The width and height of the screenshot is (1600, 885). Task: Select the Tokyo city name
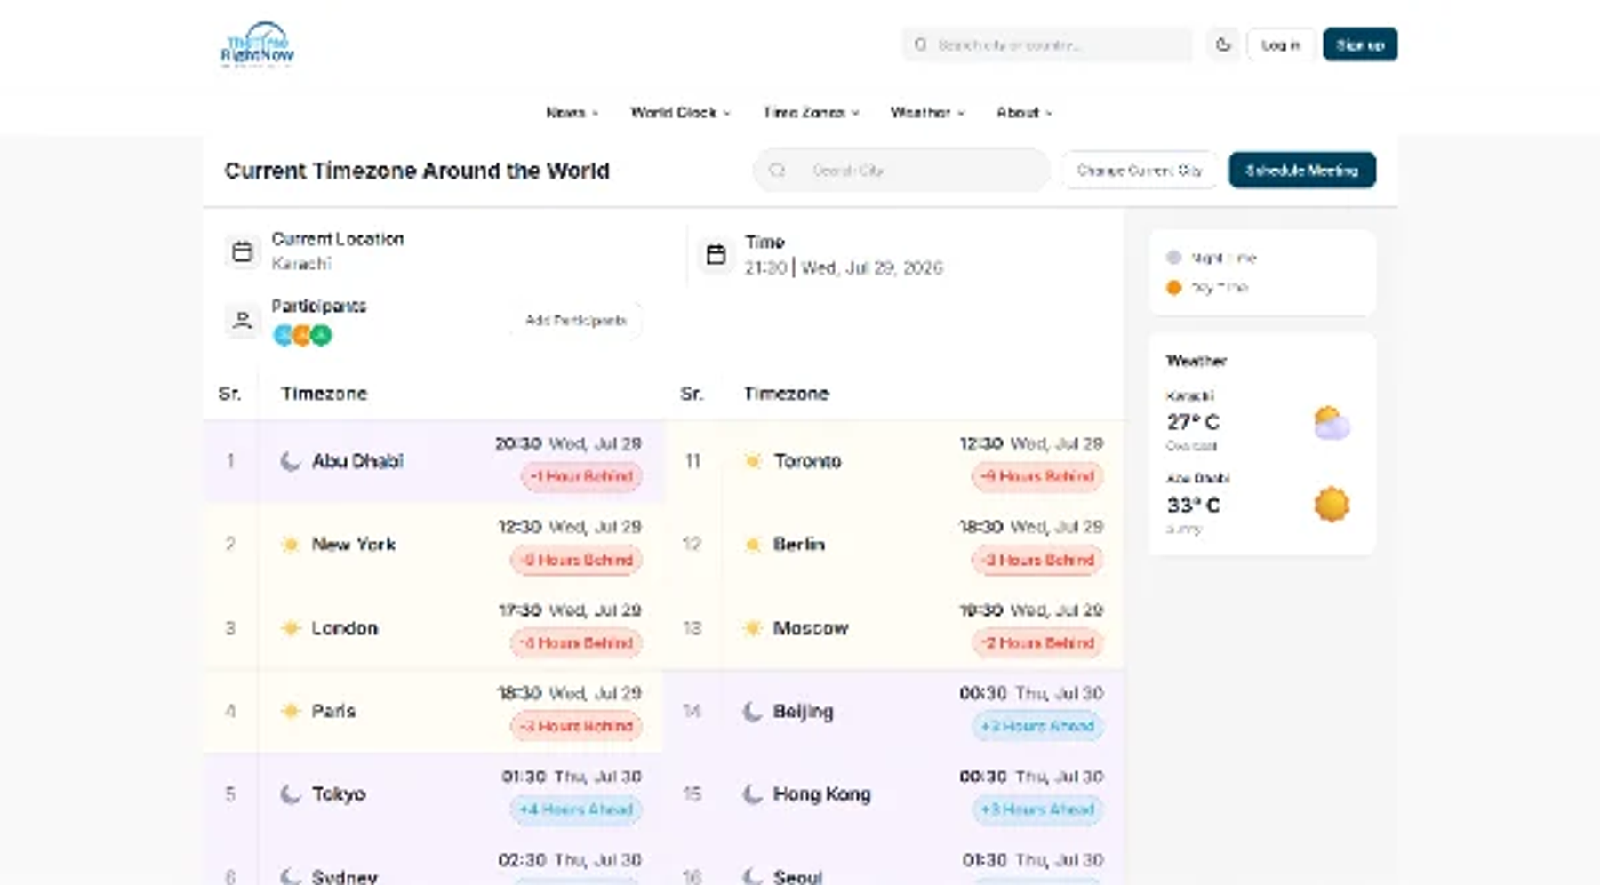[339, 794]
